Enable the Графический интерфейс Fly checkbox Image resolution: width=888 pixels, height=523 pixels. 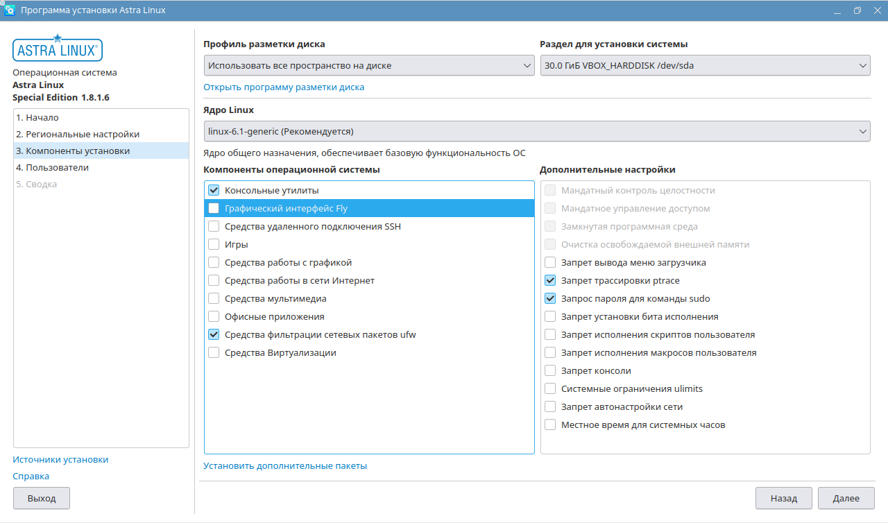[214, 208]
